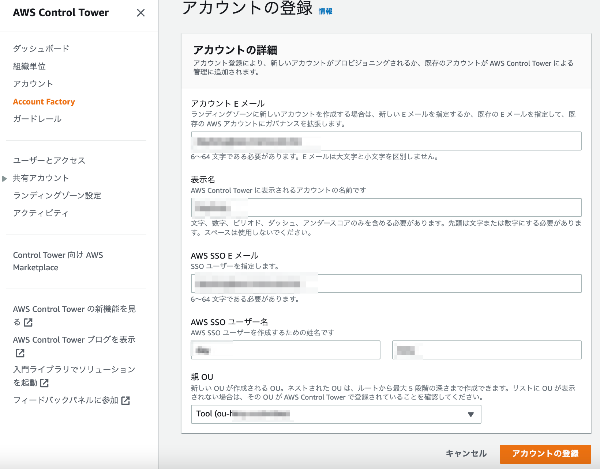Go to 組織単位 in sidebar
Image resolution: width=600 pixels, height=469 pixels.
click(29, 66)
